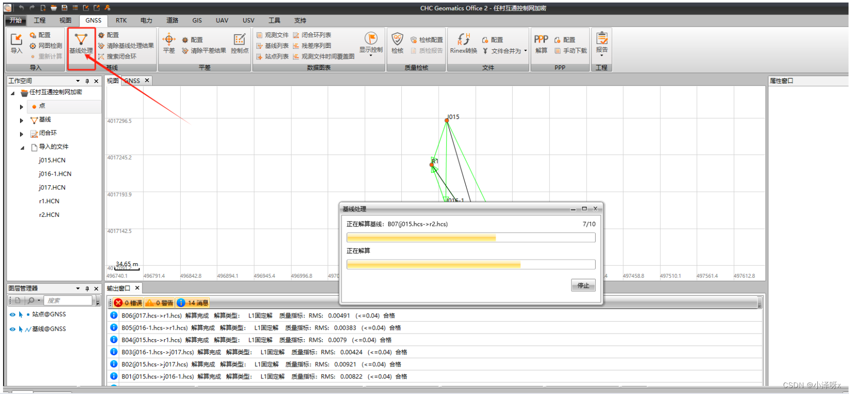Click 搜索闭合环 search loop closures
This screenshot has height=394, width=849.
click(117, 56)
